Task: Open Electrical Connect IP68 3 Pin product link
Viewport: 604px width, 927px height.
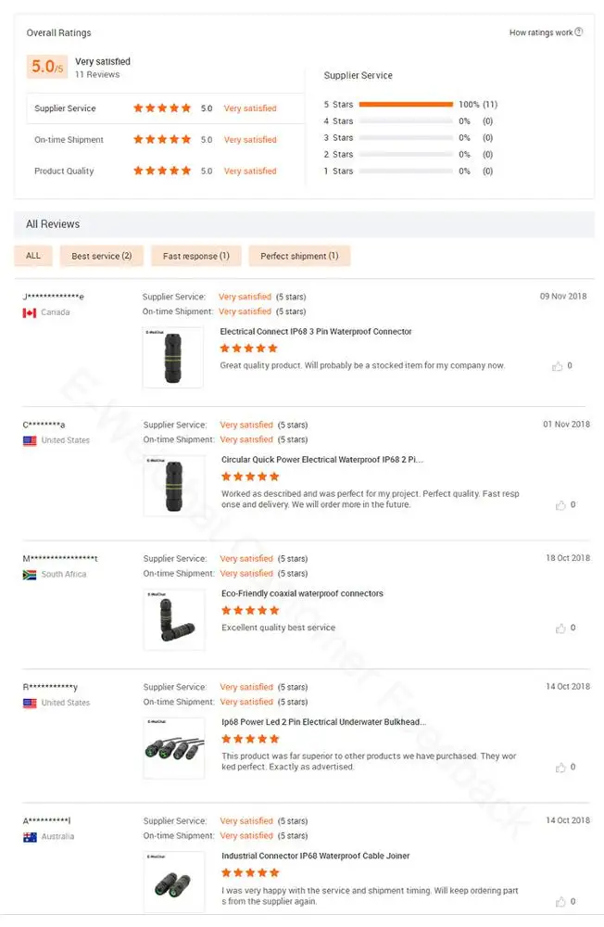Action: 316,332
